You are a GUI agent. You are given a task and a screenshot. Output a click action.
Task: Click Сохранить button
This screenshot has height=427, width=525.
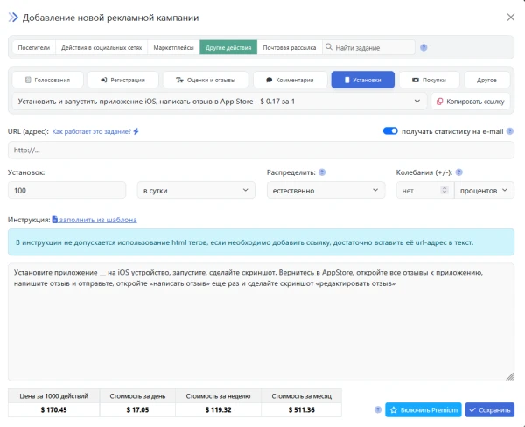(490, 409)
